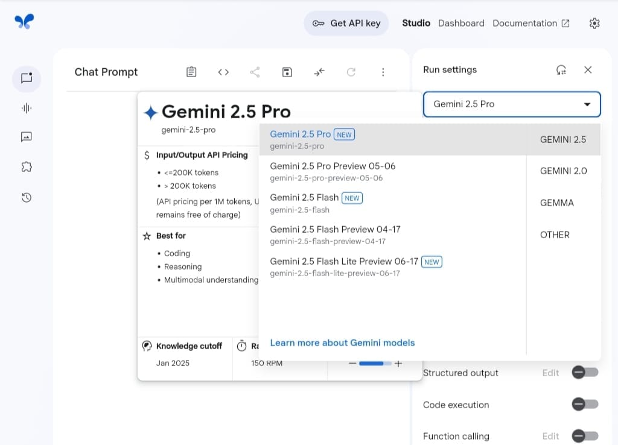Click the Share prompt icon
The height and width of the screenshot is (445, 618).
tap(255, 72)
